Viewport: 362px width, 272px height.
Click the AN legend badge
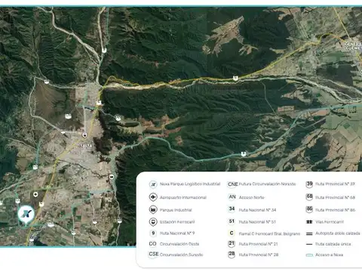[x=232, y=196]
